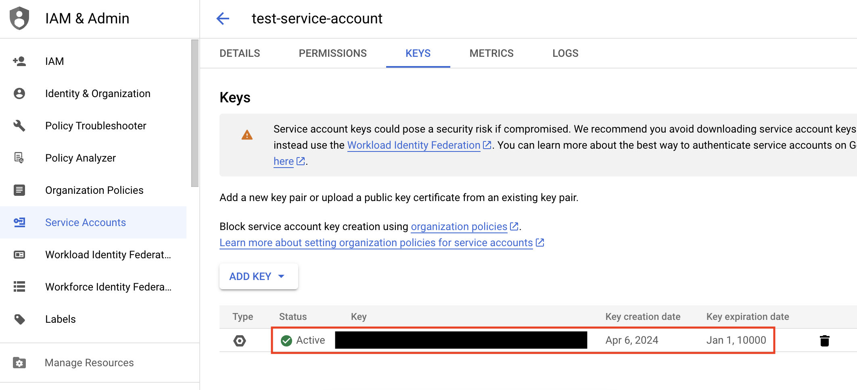
Task: Follow the 'here' link in the warning
Action: (284, 161)
